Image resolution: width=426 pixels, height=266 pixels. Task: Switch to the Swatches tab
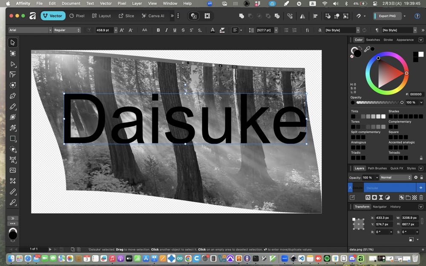point(373,40)
